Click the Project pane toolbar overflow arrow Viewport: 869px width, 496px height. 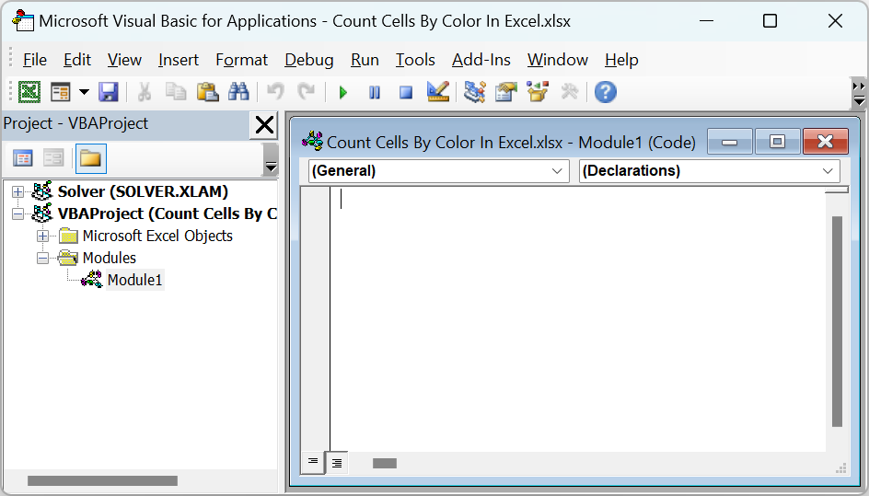click(271, 159)
